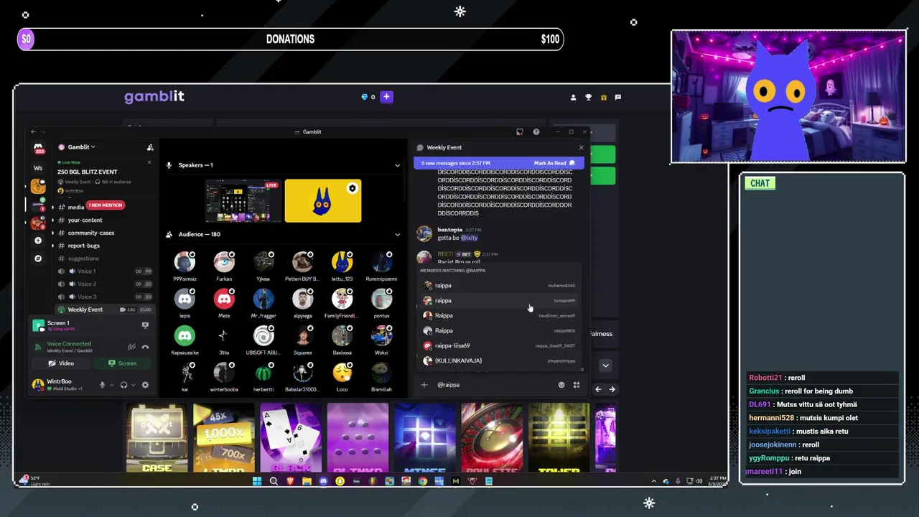Open Discord from the Windows taskbar
This screenshot has width=919, height=517.
(323, 481)
